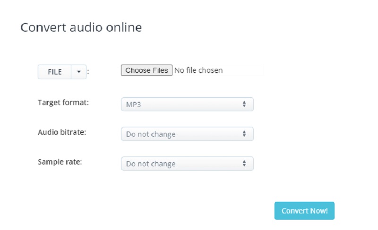Open the Target format dropdown
The width and height of the screenshot is (378, 230).
[x=187, y=104]
